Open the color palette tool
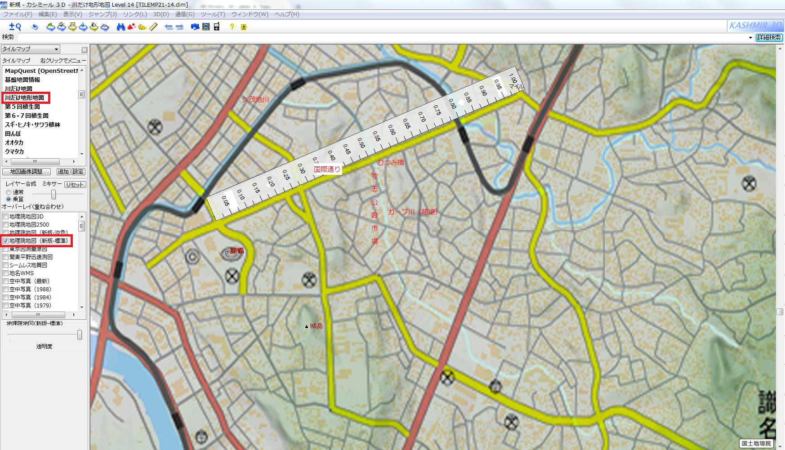 click(142, 27)
